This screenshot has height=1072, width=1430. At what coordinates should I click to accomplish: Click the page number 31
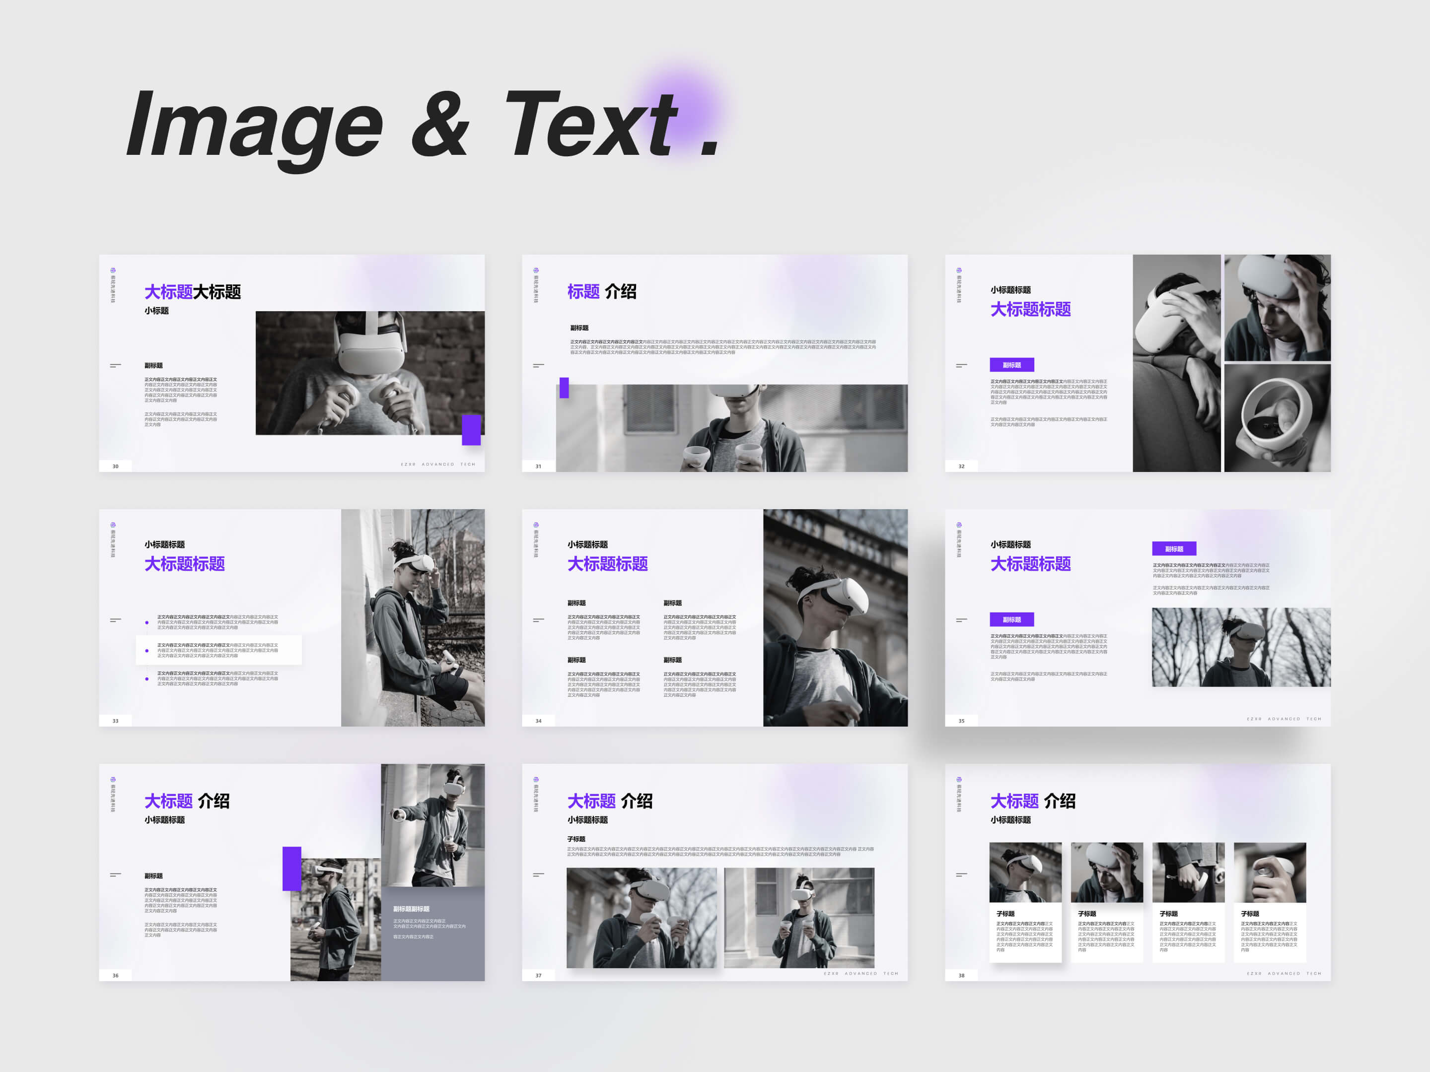[539, 466]
